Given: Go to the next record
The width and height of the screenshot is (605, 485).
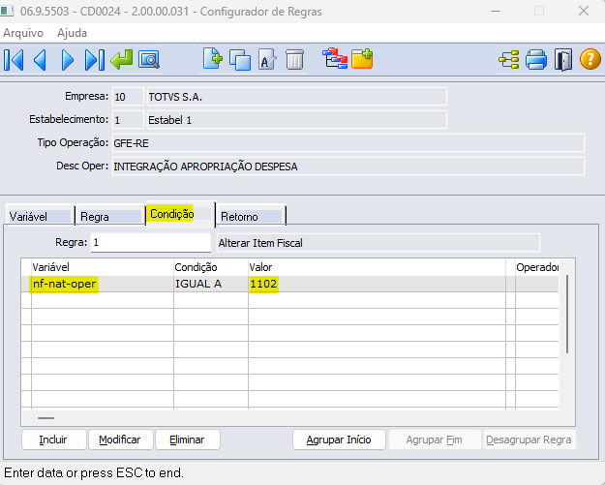Looking at the screenshot, I should (x=67, y=60).
